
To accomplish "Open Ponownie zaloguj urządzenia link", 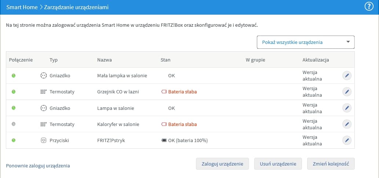I will click(38, 166).
